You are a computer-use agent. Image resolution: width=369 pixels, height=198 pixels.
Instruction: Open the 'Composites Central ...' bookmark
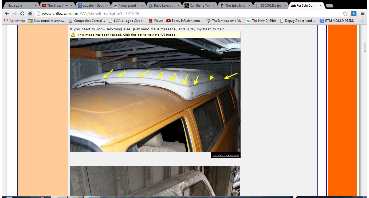[x=87, y=21]
